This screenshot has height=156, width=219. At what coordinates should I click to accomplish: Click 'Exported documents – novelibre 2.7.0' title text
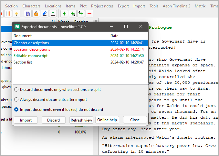tap(54, 27)
